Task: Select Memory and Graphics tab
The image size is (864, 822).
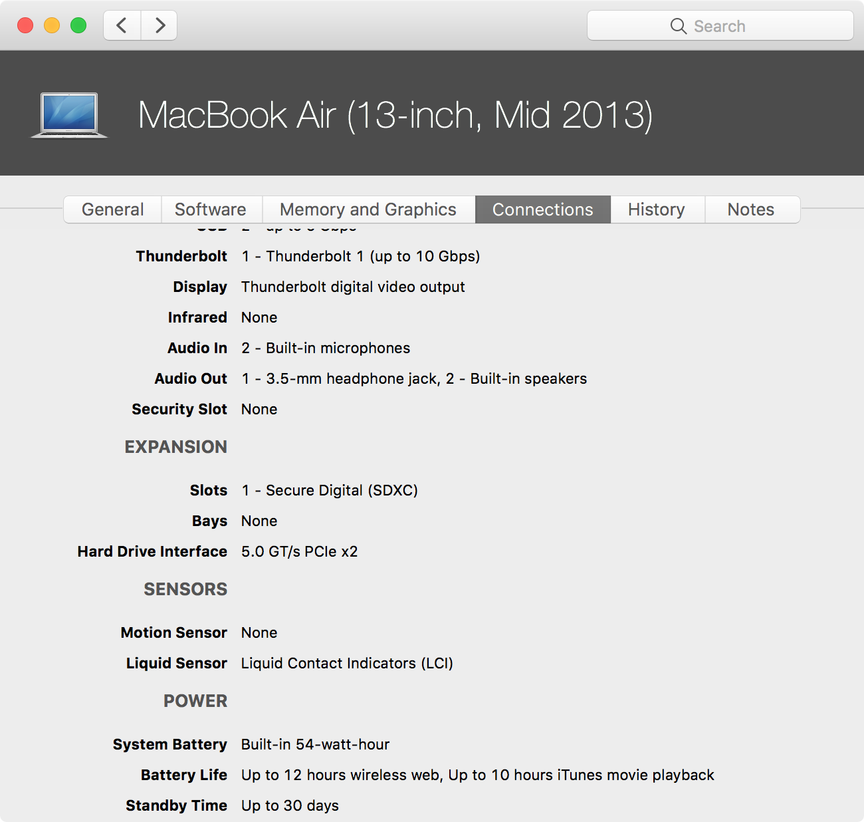Action: click(368, 209)
